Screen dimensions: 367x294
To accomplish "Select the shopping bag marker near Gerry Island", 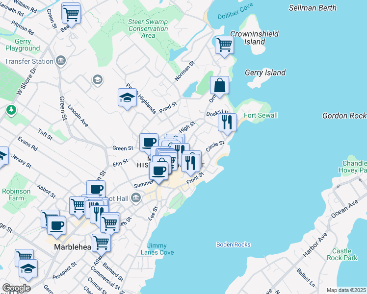I will click(220, 85).
